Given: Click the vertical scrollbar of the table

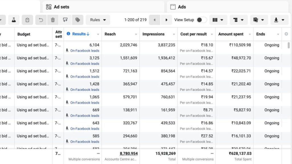Looking at the screenshot, I should coord(289,46).
